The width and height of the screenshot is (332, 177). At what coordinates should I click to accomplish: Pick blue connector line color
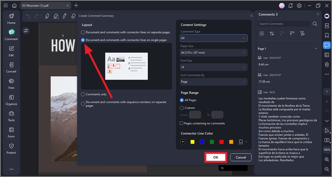[202, 142]
